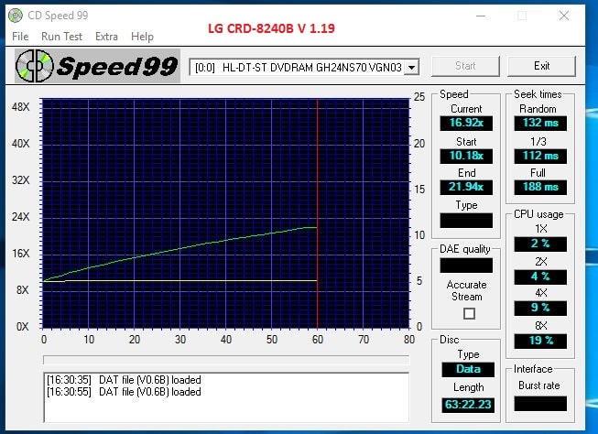Click the empty Burst rate field
The width and height of the screenshot is (598, 434).
point(540,404)
